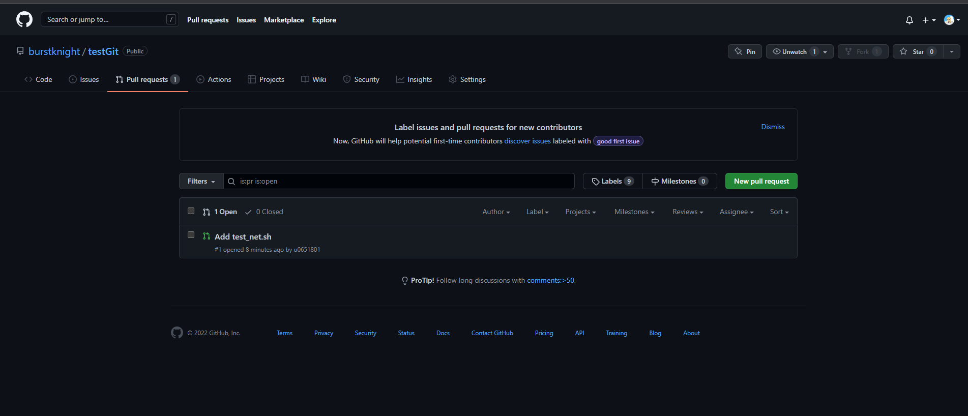Open the Reviews filter dropdown
This screenshot has height=416, width=968.
(x=688, y=212)
